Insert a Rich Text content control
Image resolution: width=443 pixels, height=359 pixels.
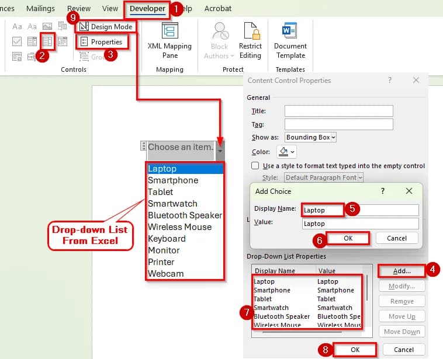[17, 26]
